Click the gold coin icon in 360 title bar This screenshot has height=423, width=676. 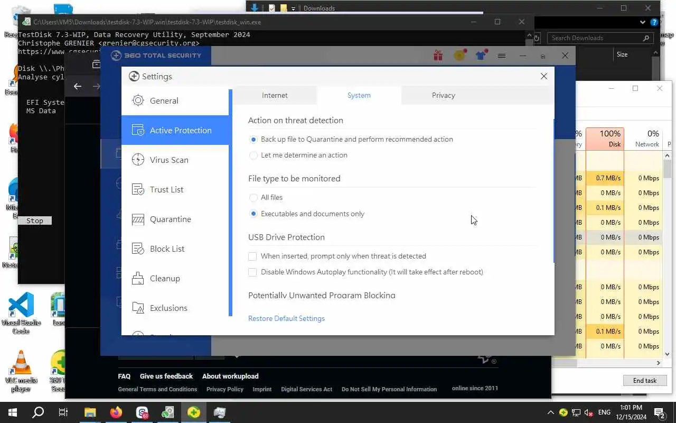(x=459, y=55)
